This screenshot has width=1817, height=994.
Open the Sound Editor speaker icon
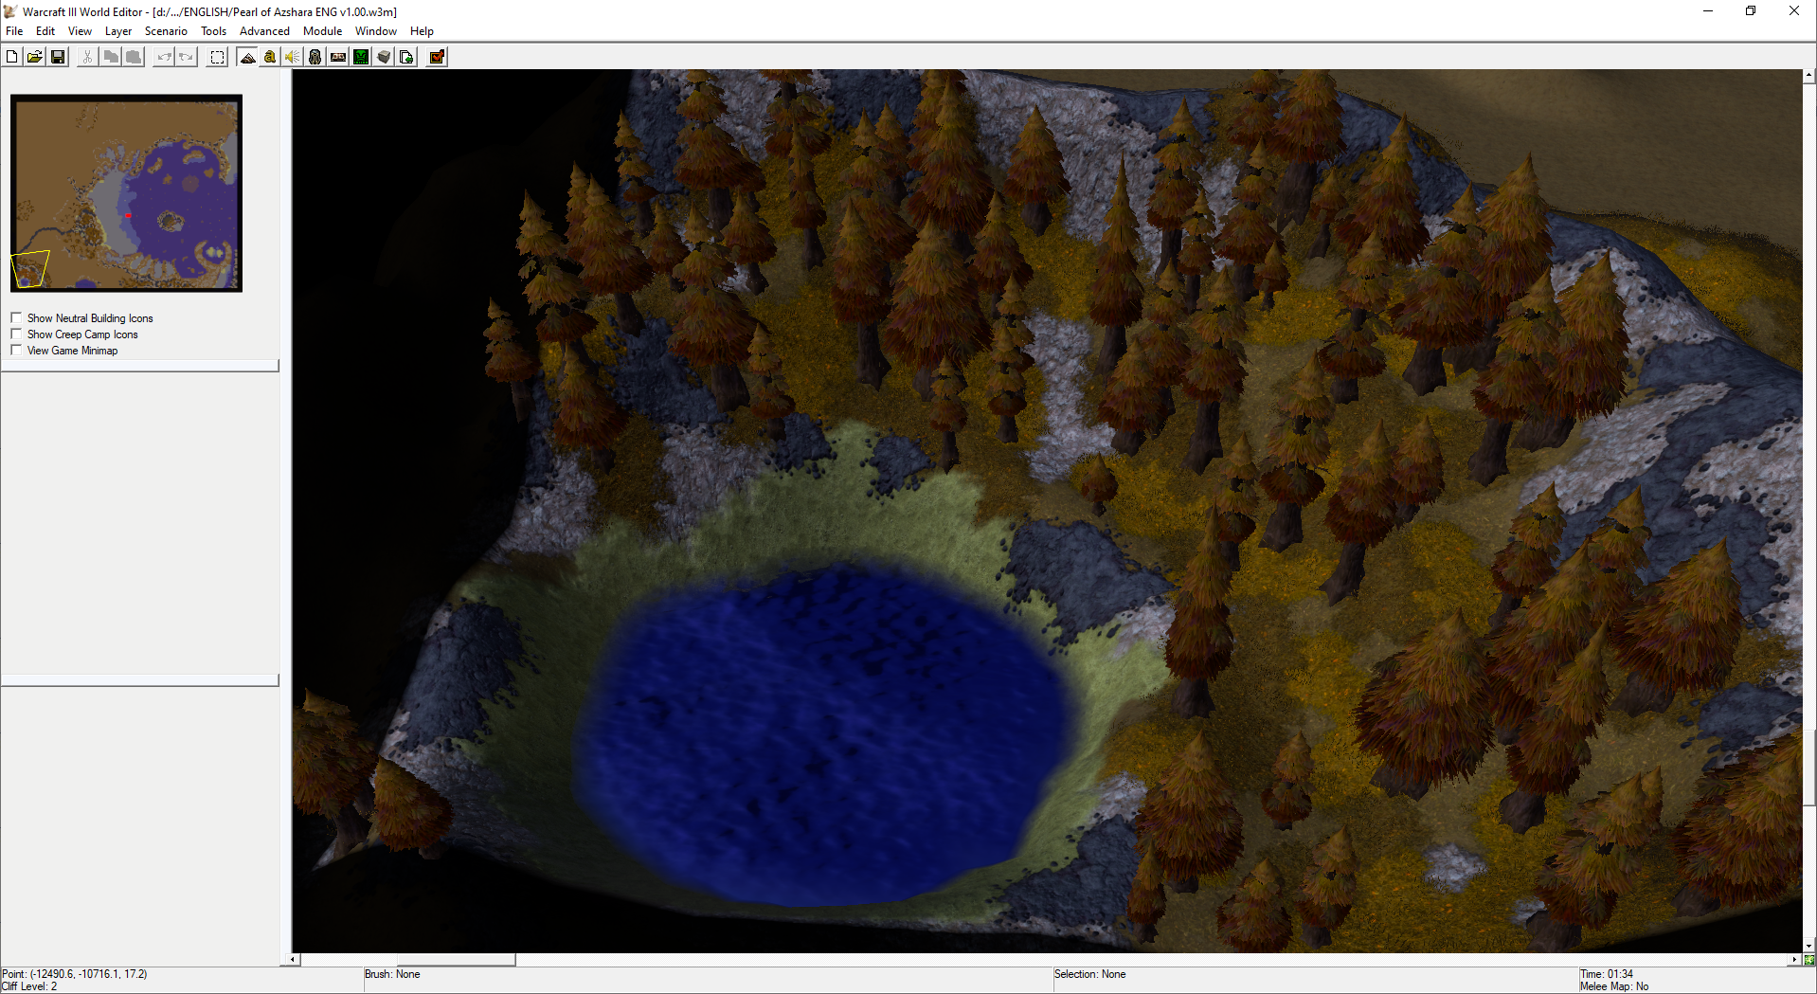[293, 57]
